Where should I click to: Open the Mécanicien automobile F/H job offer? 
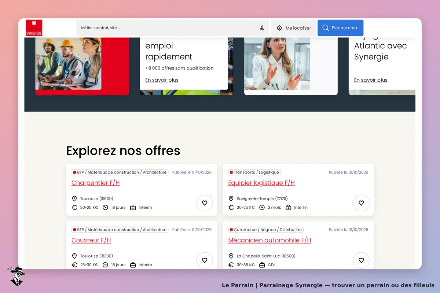coord(269,240)
